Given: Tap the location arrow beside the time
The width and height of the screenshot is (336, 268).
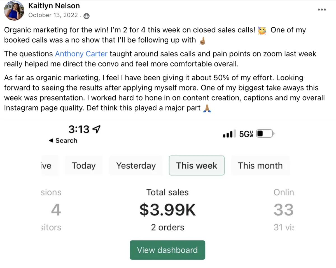Looking at the screenshot, I should pyautogui.click(x=96, y=129).
